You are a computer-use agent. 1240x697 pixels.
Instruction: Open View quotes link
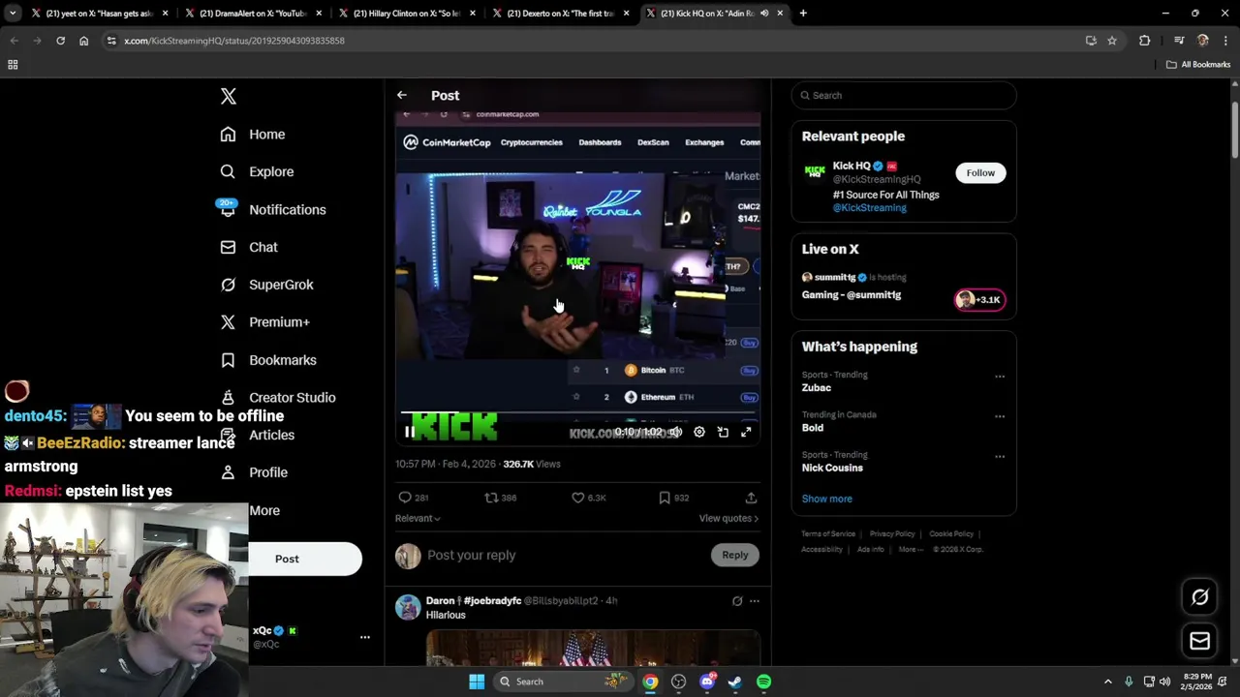[x=728, y=518]
